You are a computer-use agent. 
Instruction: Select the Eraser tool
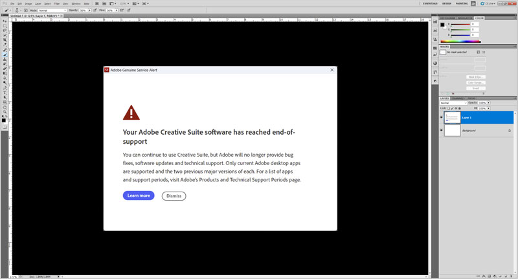coord(5,69)
